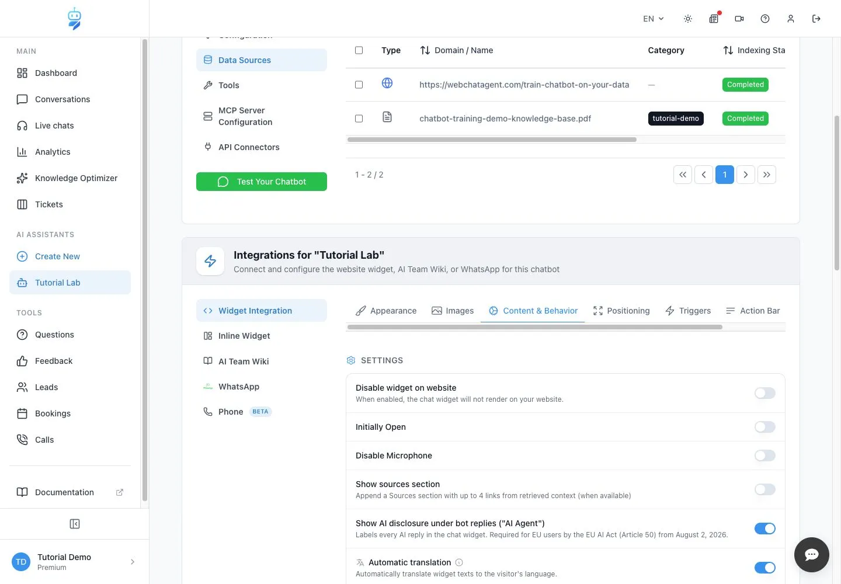Screen dimensions: 841x584
Task: Open Phone BETA integration
Action: click(x=262, y=412)
